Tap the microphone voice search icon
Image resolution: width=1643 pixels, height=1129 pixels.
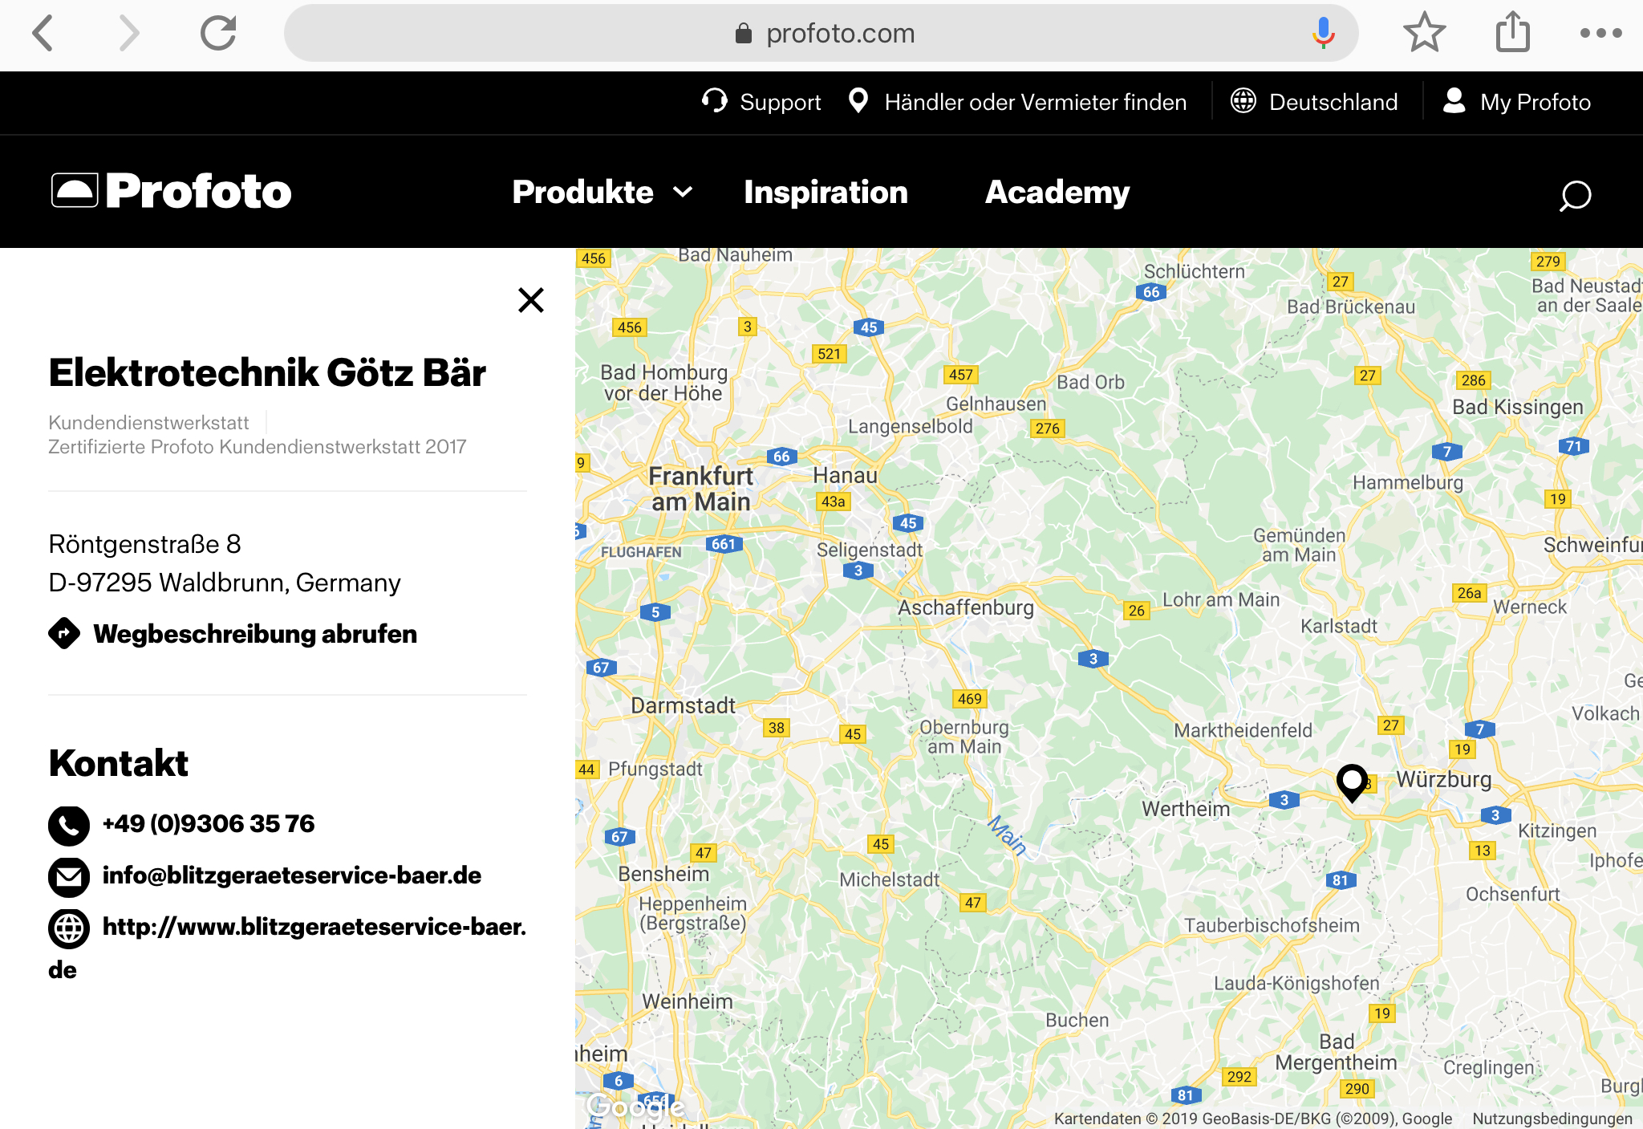1324,33
